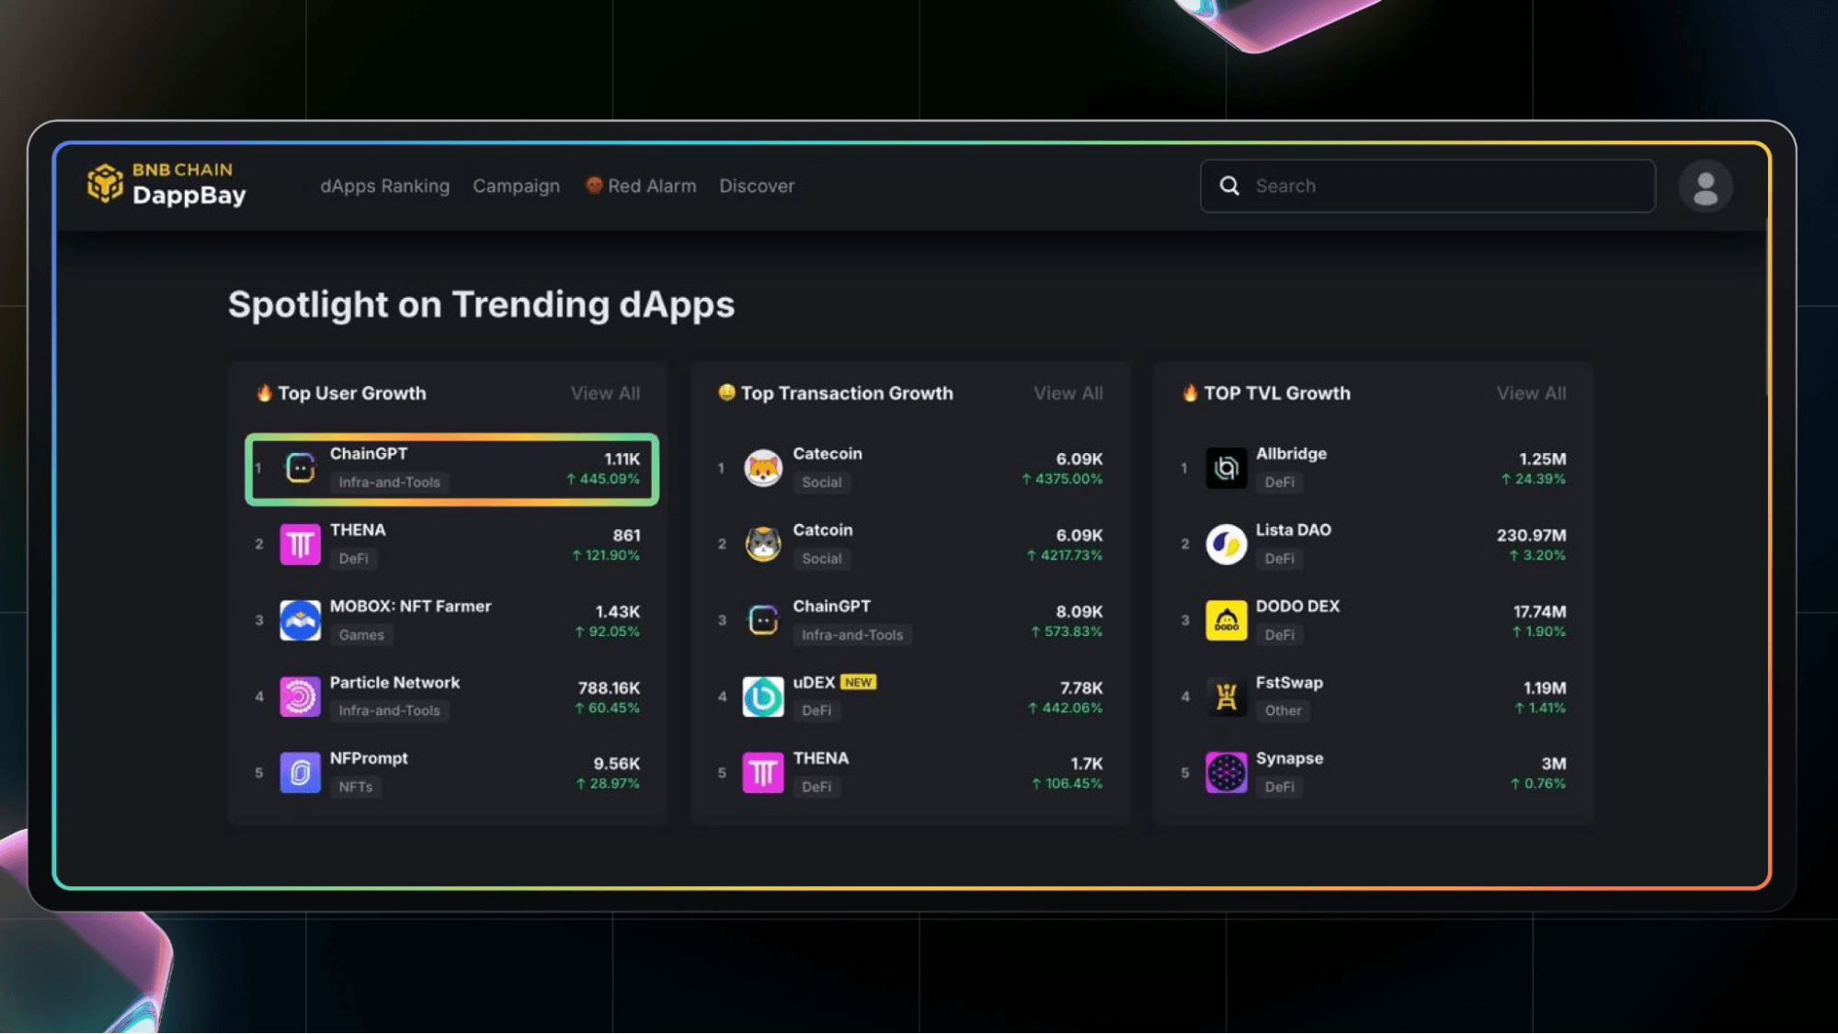Click the Social tag under Catecoin

(x=821, y=482)
